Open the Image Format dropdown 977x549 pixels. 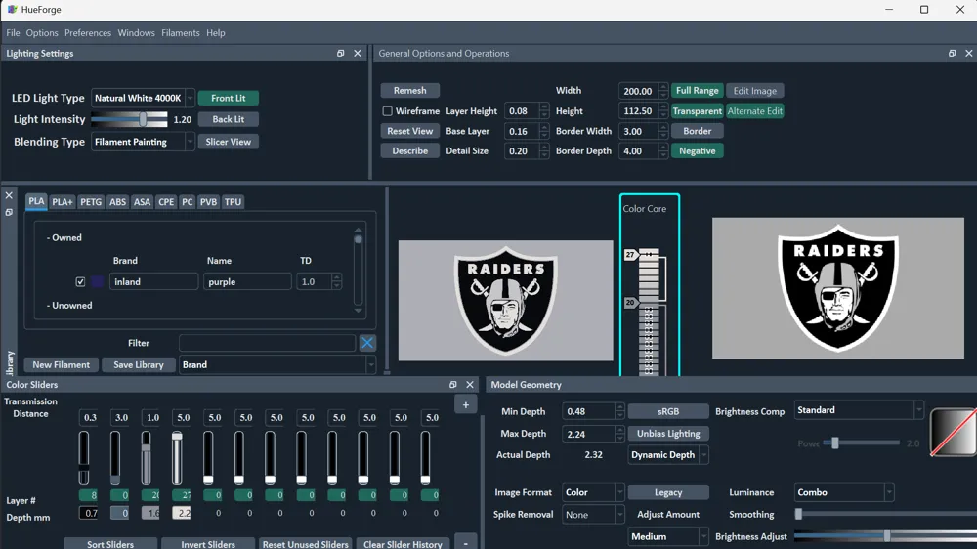click(593, 492)
